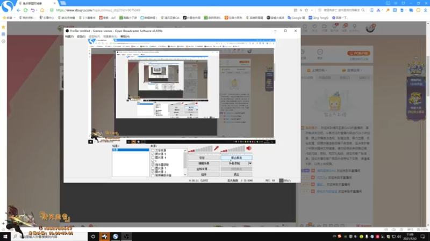The height and width of the screenshot is (241, 430).
Task: Click the 编辑场景 button
Action: point(204,163)
